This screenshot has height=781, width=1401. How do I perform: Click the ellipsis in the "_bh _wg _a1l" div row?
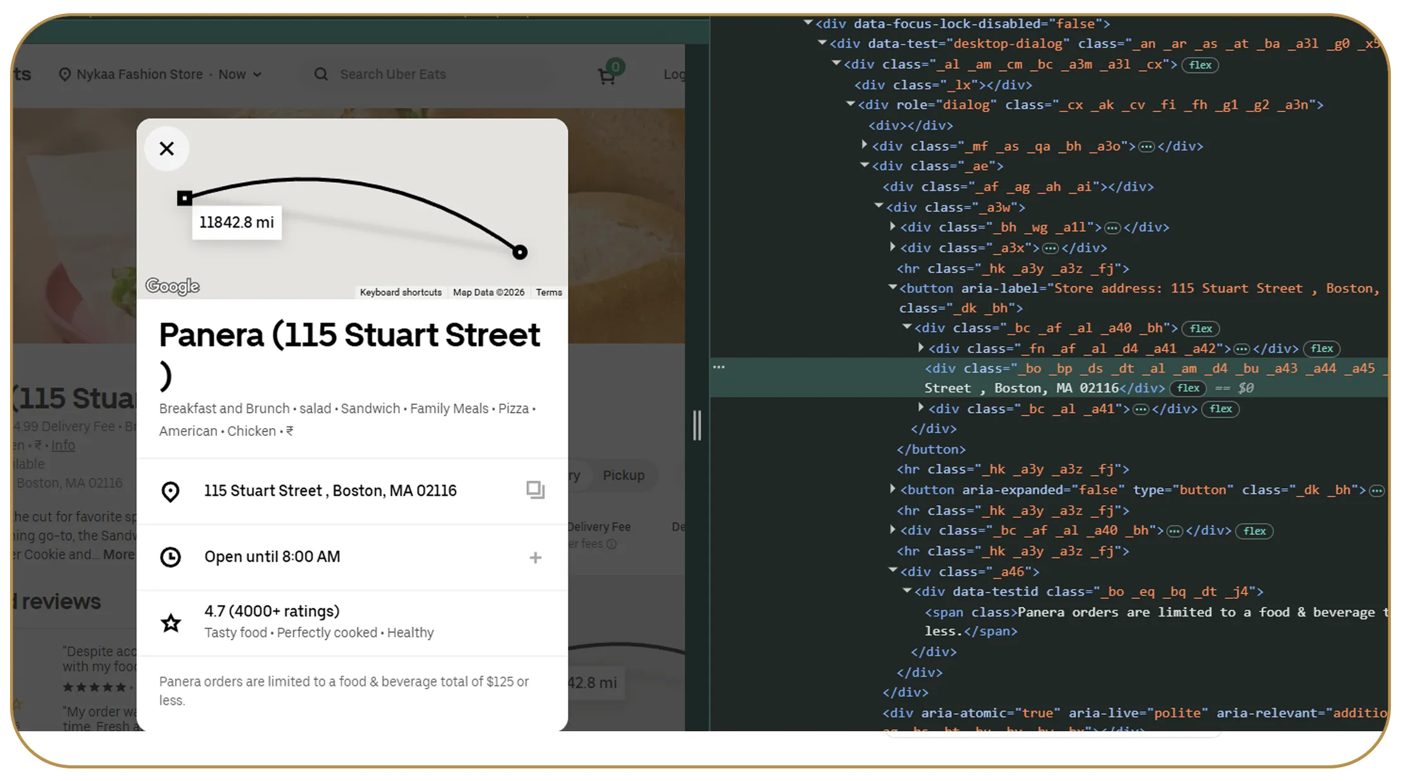[1112, 227]
